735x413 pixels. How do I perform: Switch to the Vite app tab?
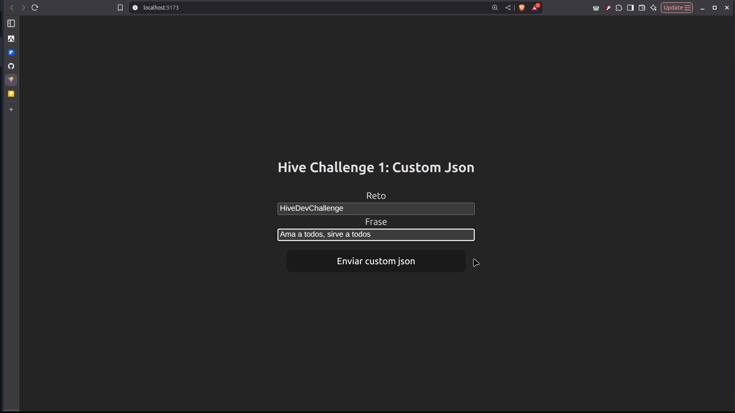click(11, 80)
